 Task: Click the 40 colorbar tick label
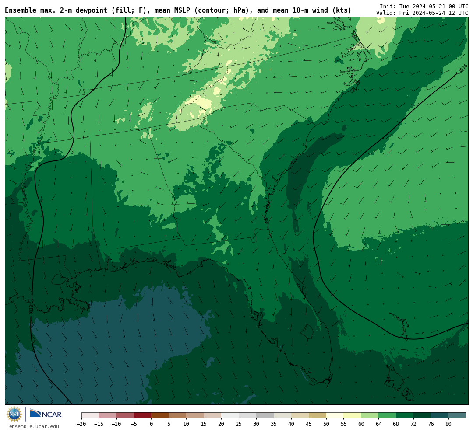(291, 424)
